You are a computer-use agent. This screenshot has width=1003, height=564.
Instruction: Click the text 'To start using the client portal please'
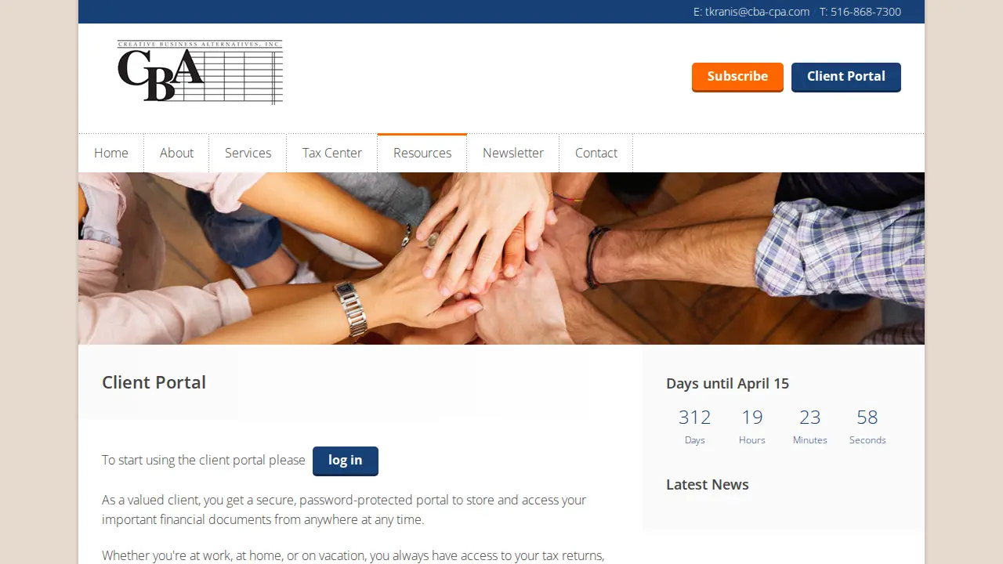[x=204, y=460]
